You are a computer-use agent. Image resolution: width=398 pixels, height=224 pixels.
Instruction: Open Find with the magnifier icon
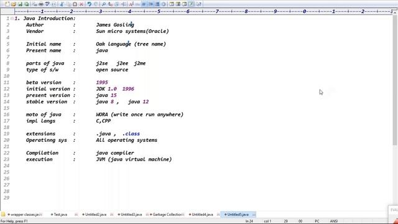pyautogui.click(x=104, y=4)
